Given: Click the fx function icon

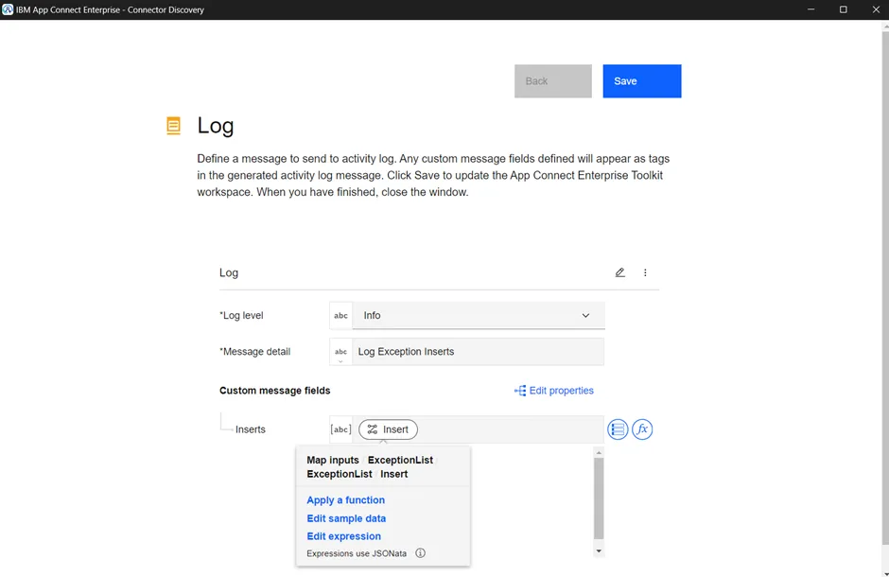Looking at the screenshot, I should point(642,429).
